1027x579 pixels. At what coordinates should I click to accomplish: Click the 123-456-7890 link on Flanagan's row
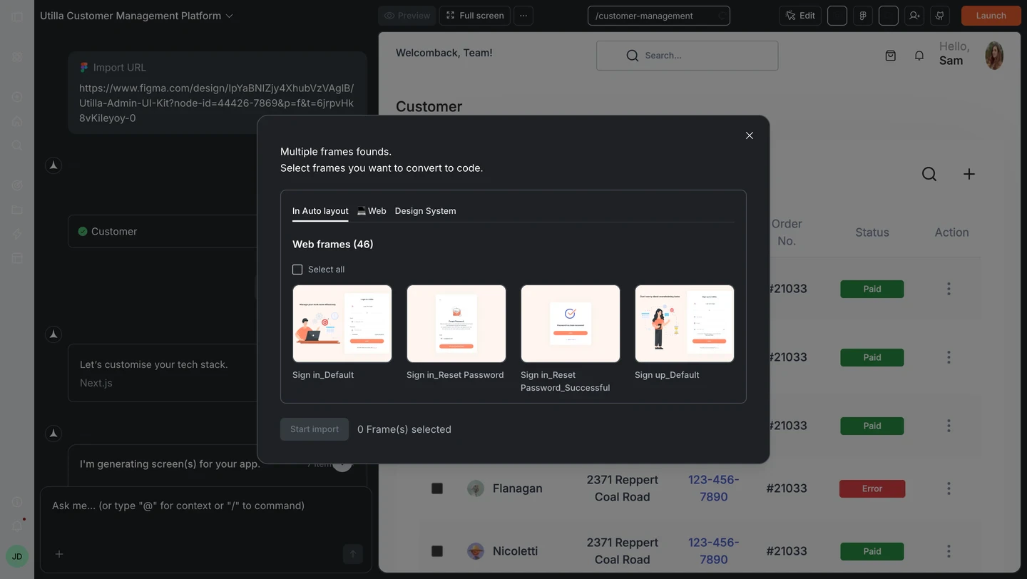coord(713,488)
